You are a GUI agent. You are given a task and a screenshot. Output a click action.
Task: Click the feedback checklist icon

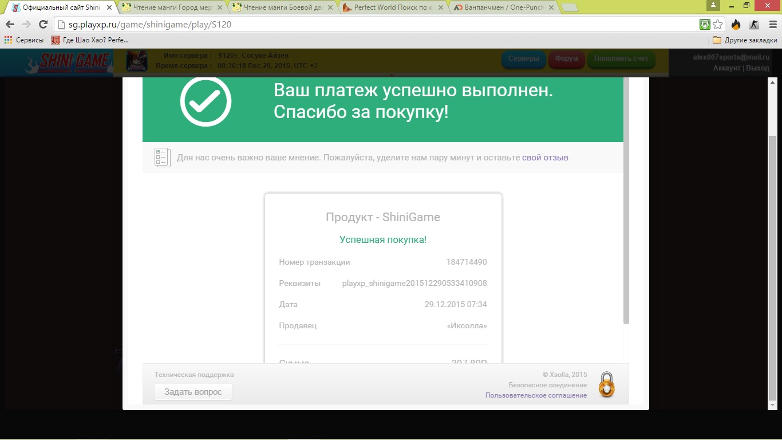[163, 158]
